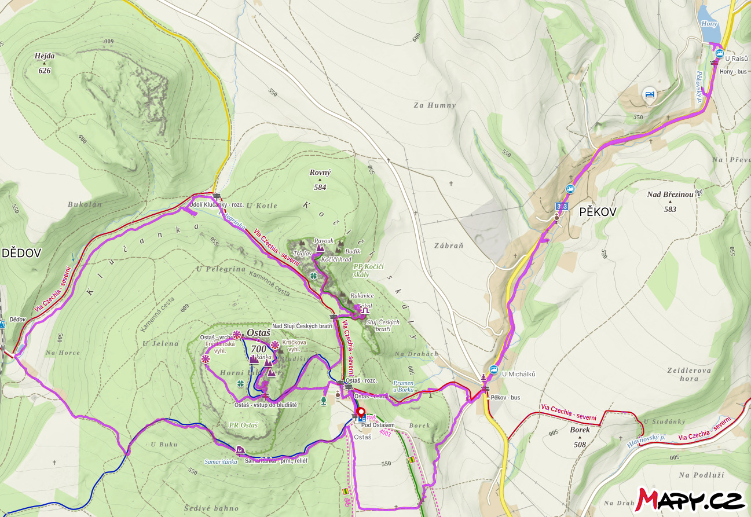The height and width of the screenshot is (517, 751).
Task: Open the accommodation bed icon near Hony
Action: point(650,94)
